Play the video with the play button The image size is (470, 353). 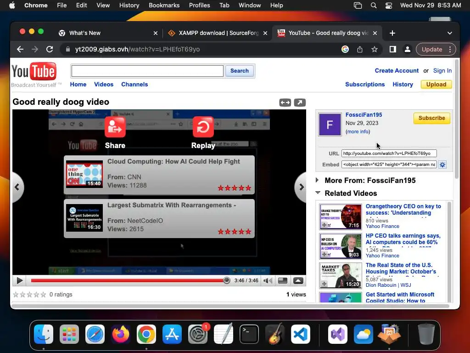click(x=20, y=281)
